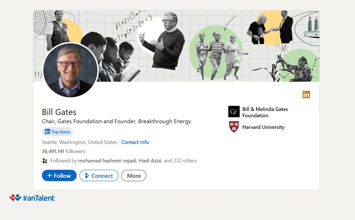
Task: Click the followers people icon
Action: point(45,161)
